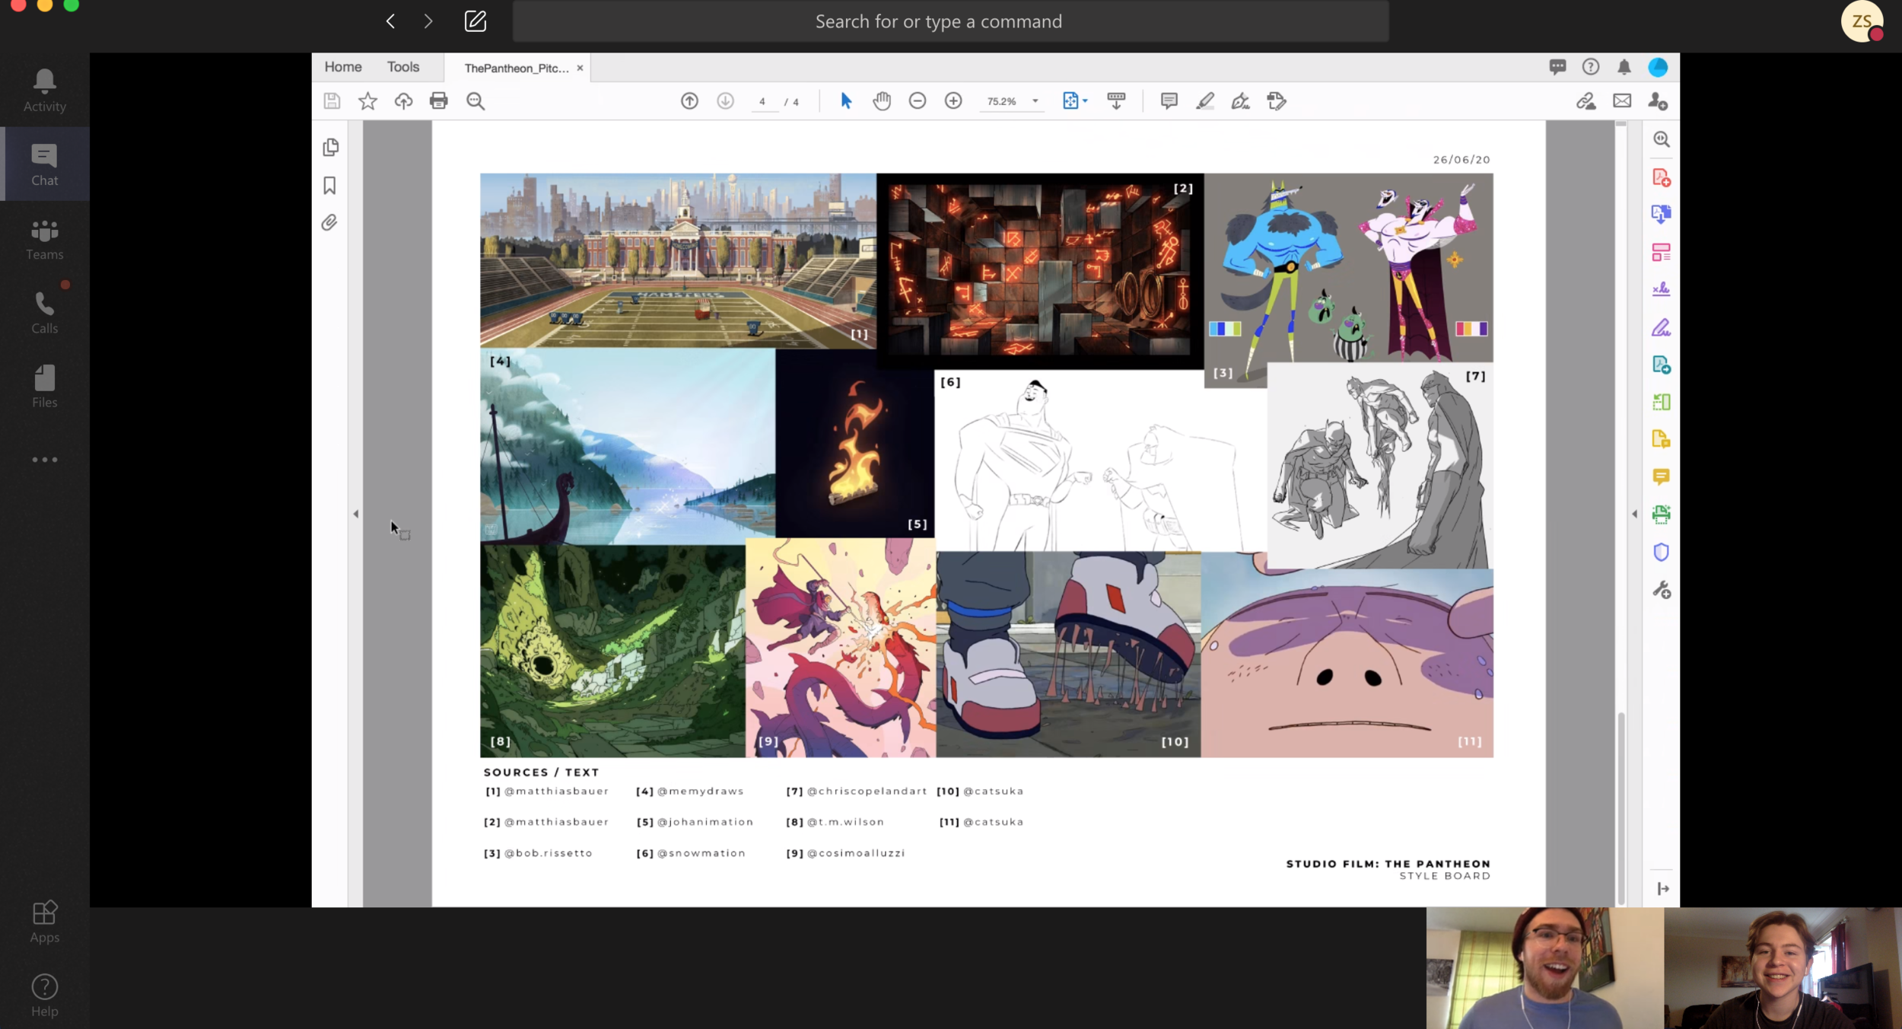Open the Activity feed in Teams sidebar
Image resolution: width=1902 pixels, height=1029 pixels.
[x=44, y=91]
